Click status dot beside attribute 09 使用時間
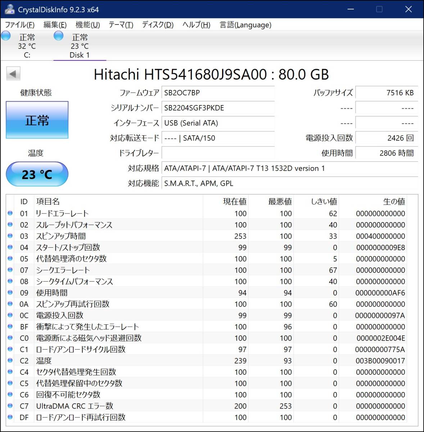This screenshot has height=432, width=424. [10, 293]
